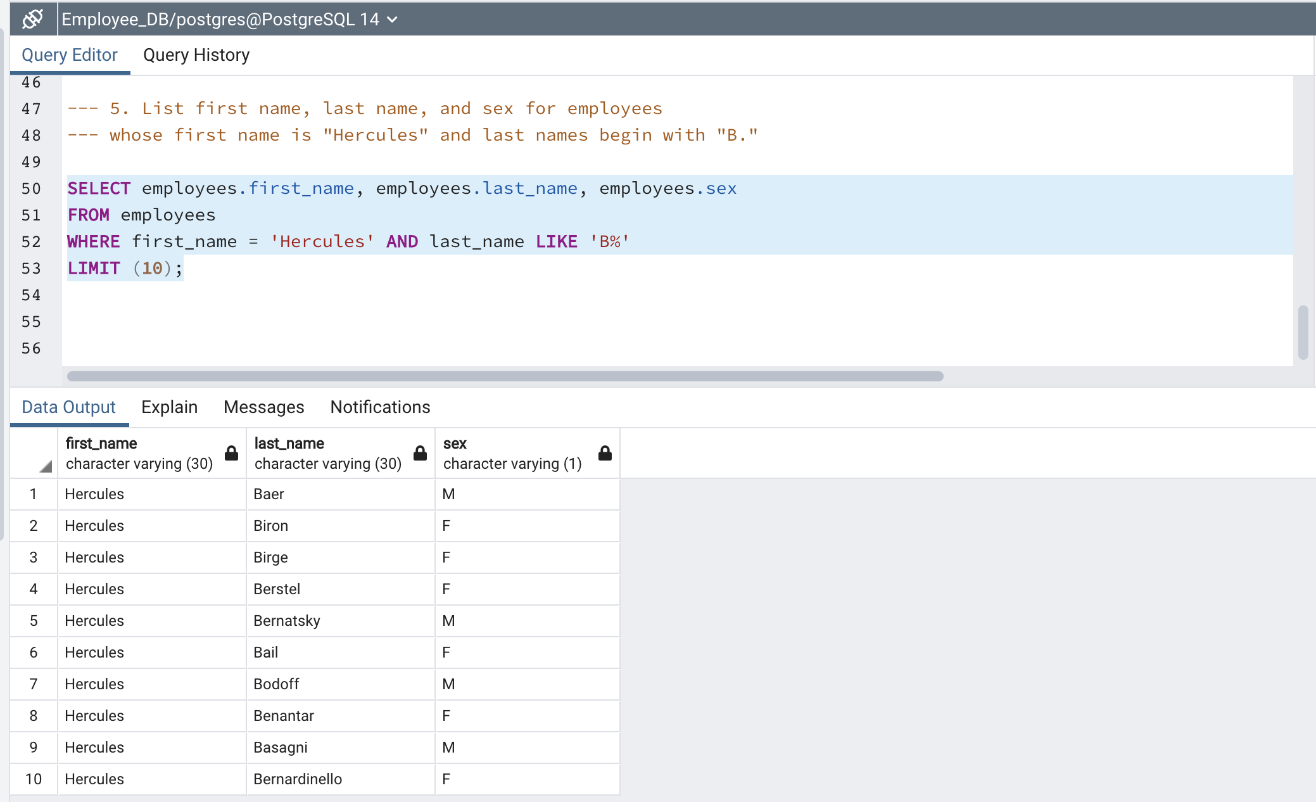Click the cell containing Bernardinello
The height and width of the screenshot is (802, 1316).
(x=341, y=779)
